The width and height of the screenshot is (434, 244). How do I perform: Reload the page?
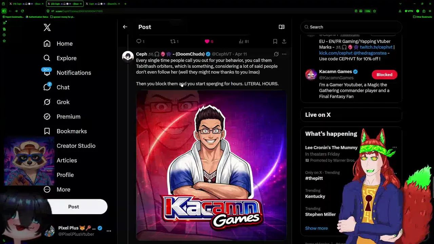click(x=22, y=11)
